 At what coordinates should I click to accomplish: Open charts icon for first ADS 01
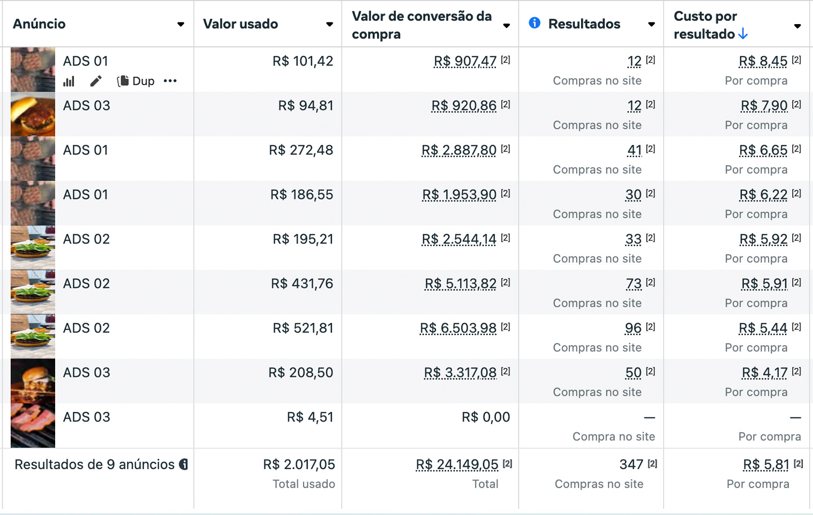pos(69,81)
